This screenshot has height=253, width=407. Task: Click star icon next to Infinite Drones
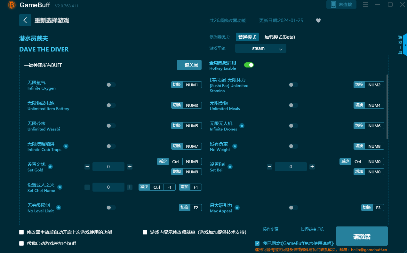click(x=242, y=126)
